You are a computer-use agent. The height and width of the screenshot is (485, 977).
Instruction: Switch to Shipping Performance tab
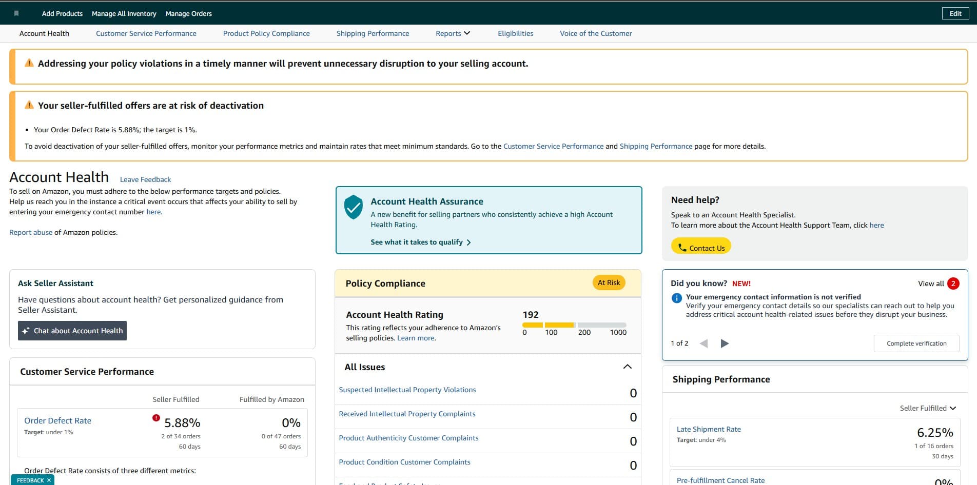click(373, 33)
